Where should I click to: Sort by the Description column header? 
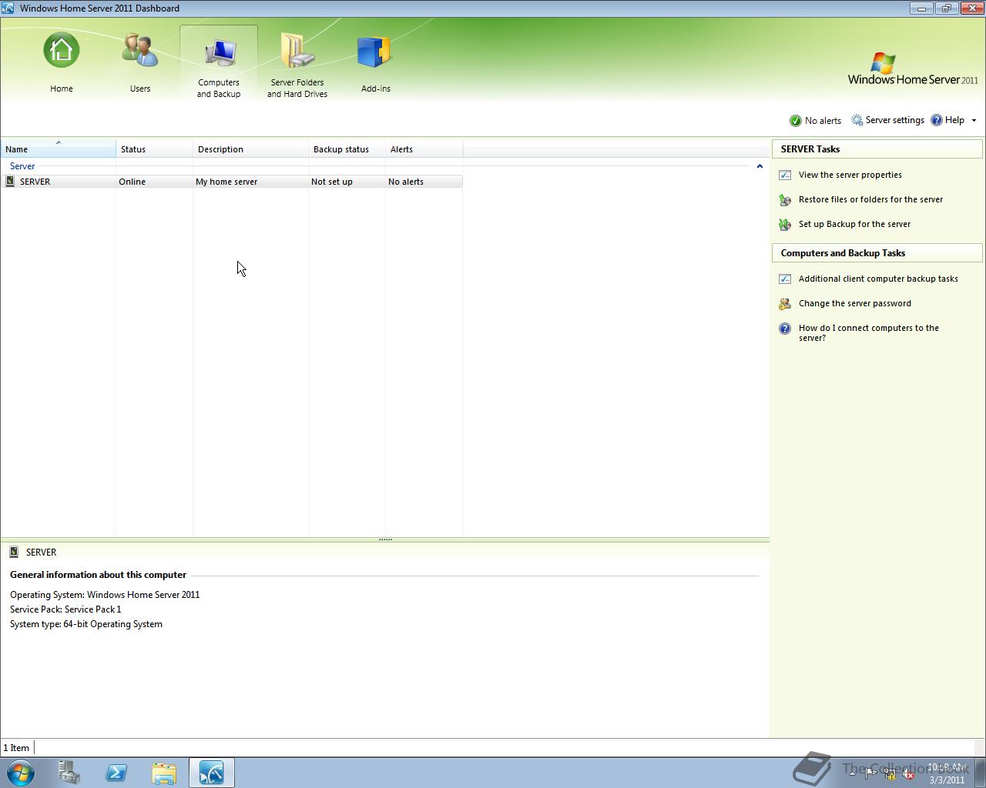[x=250, y=149]
